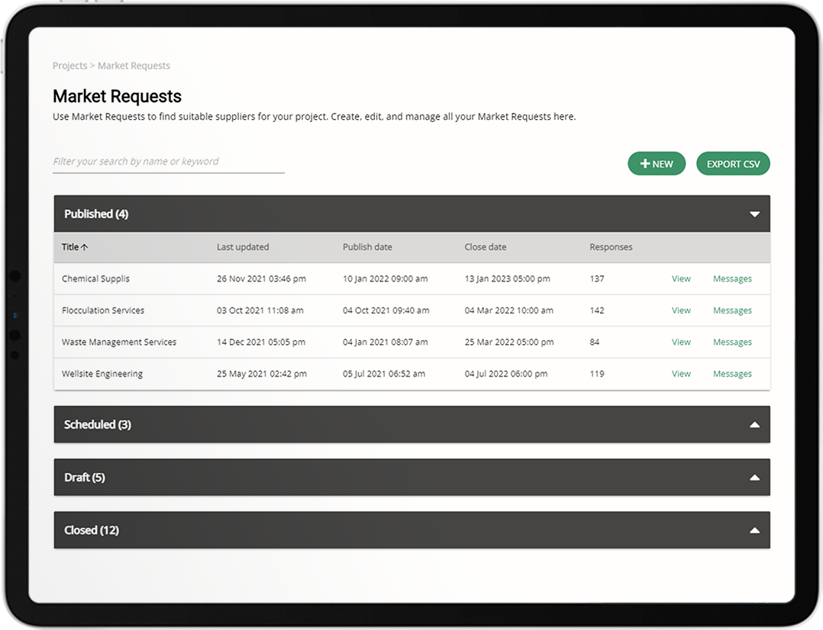Image resolution: width=823 pixels, height=630 pixels.
Task: View the Flocculation Services request
Action: pyautogui.click(x=681, y=310)
